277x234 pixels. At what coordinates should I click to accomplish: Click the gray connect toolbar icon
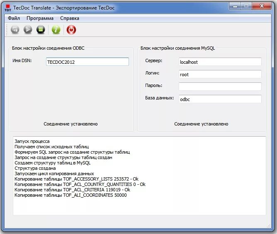click(15, 29)
